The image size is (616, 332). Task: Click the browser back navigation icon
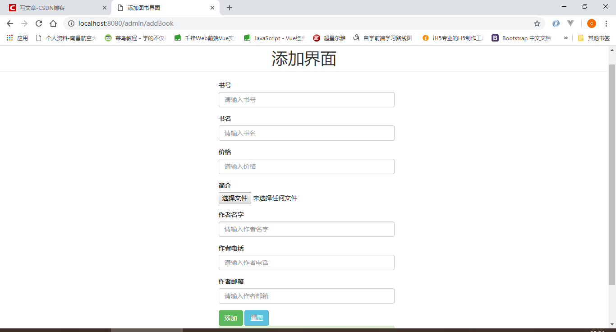(9, 23)
